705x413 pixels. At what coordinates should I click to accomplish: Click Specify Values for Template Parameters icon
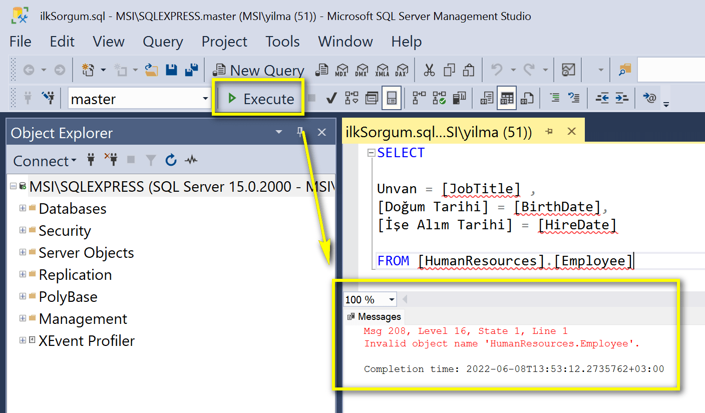[649, 99]
